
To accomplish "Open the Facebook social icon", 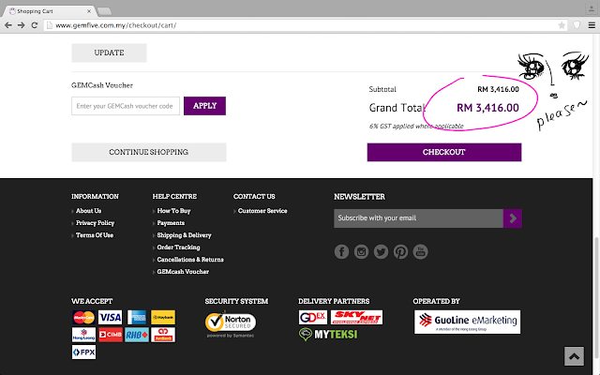I will point(341,252).
